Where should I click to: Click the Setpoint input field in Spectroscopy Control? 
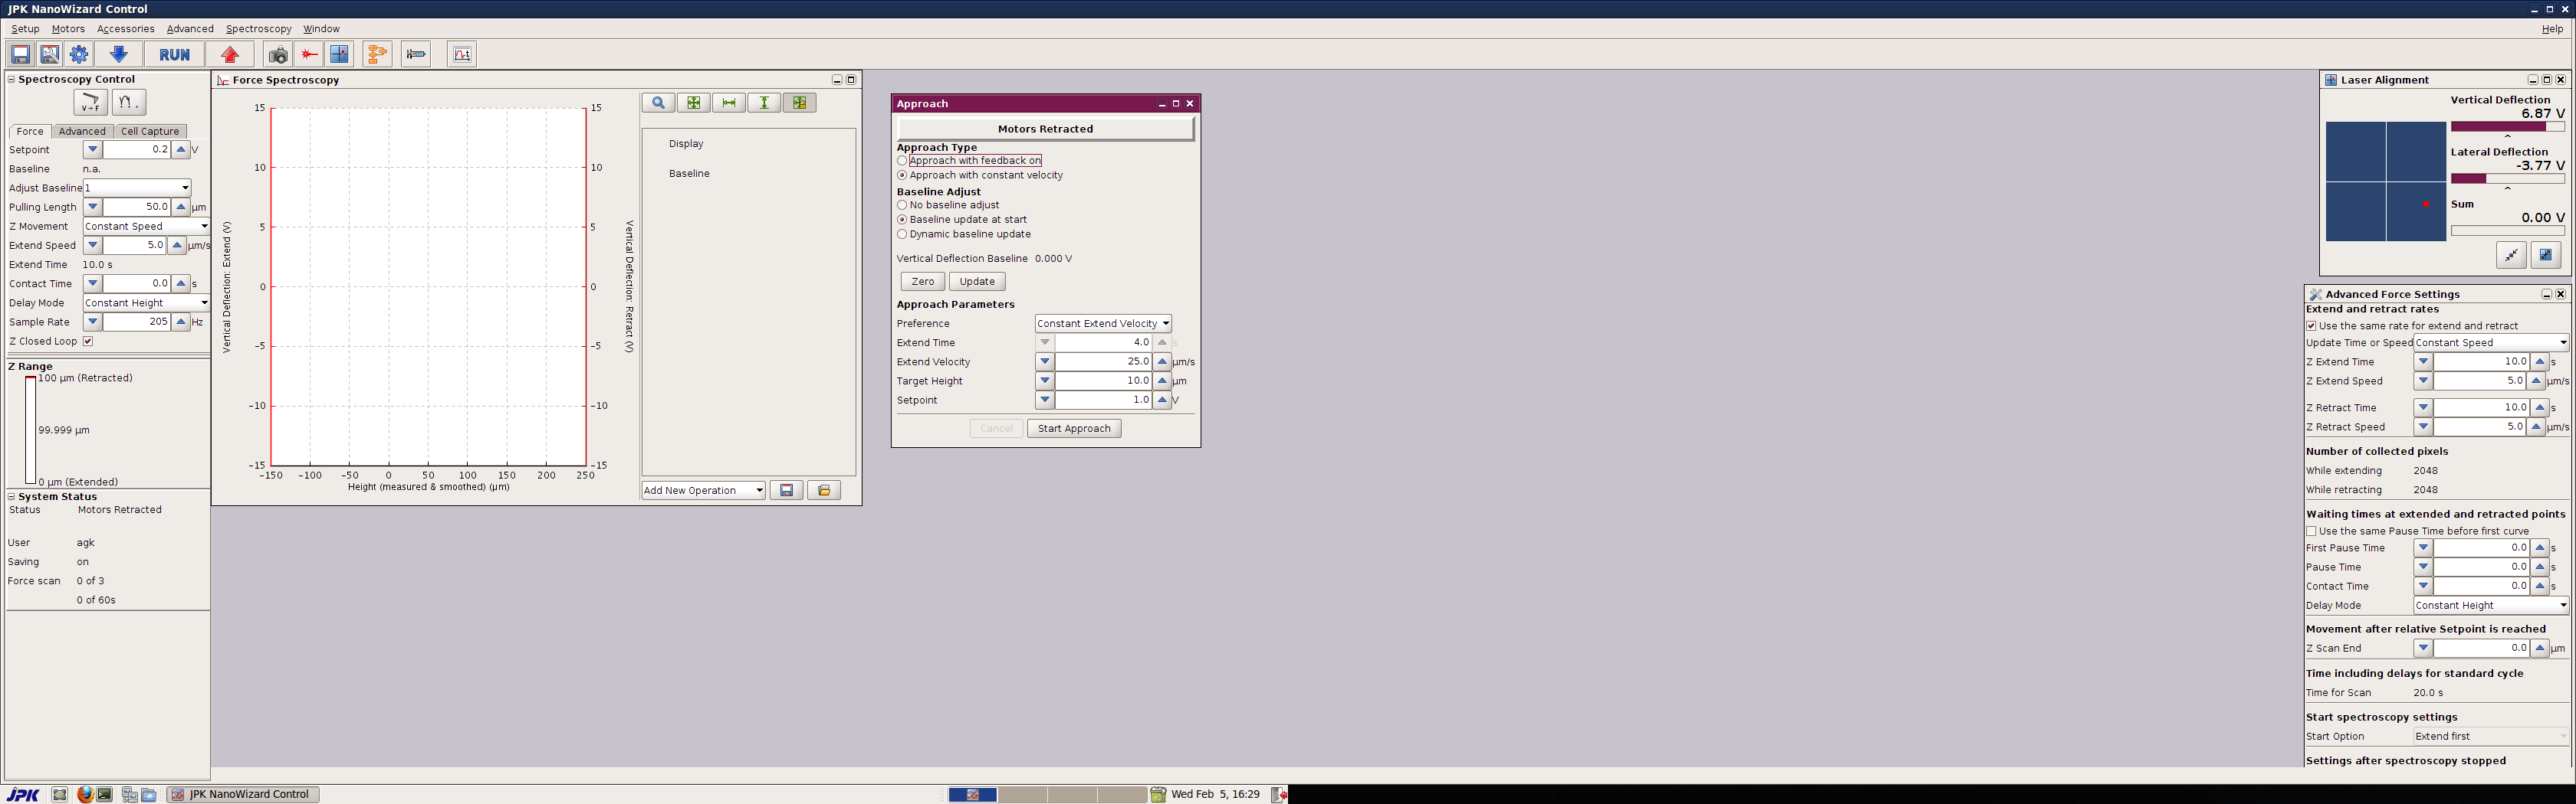pyautogui.click(x=137, y=150)
